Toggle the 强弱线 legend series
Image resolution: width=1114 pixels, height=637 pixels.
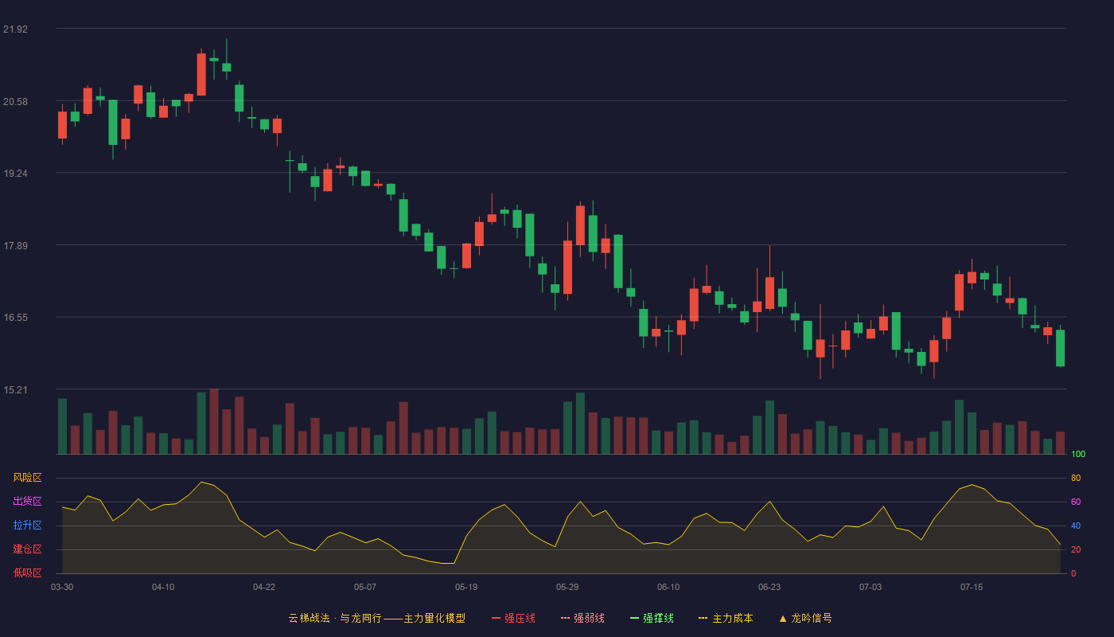(x=582, y=618)
